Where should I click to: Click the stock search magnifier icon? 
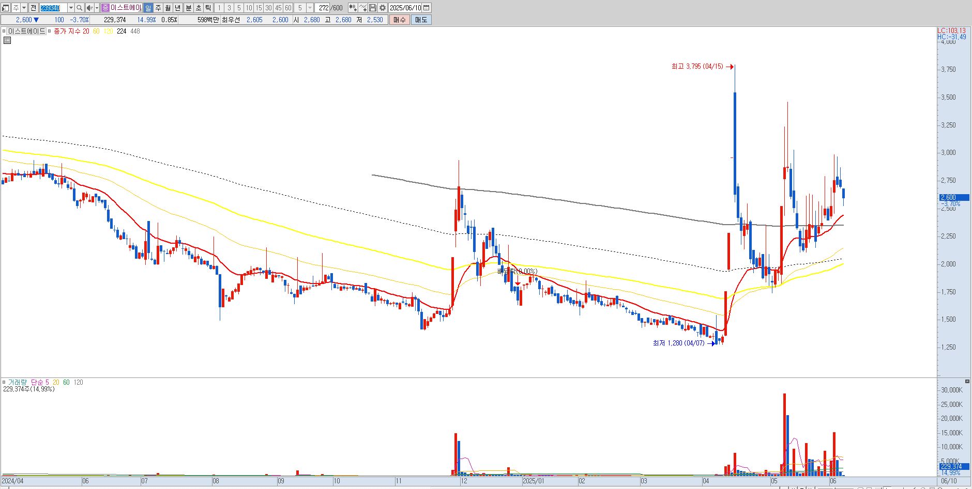pyautogui.click(x=80, y=8)
